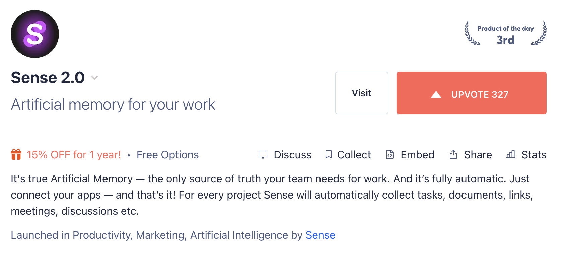Viewport: 568px width, 258px height.
Task: Open the Product of the day badge
Action: coord(505,34)
